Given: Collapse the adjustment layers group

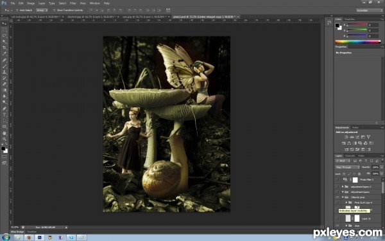Looking at the screenshot, I should pyautogui.click(x=343, y=192).
